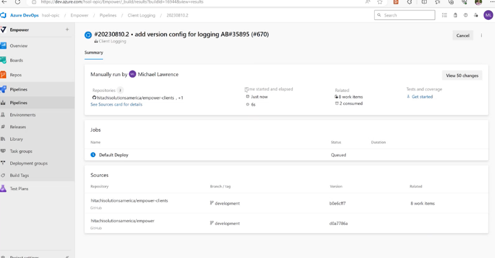
Task: Open the 2 consumed artifacts link
Action: (351, 104)
